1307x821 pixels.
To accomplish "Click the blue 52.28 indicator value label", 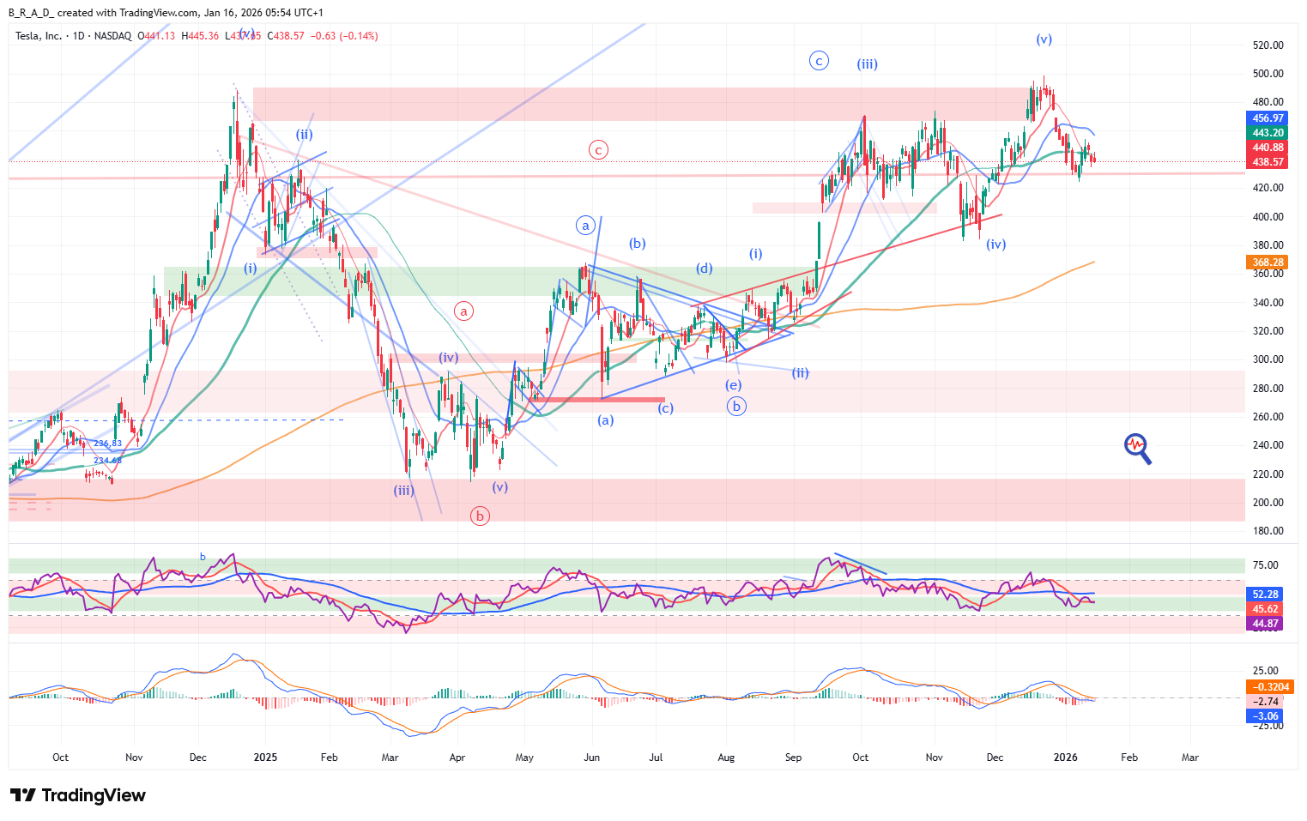I will (x=1265, y=594).
